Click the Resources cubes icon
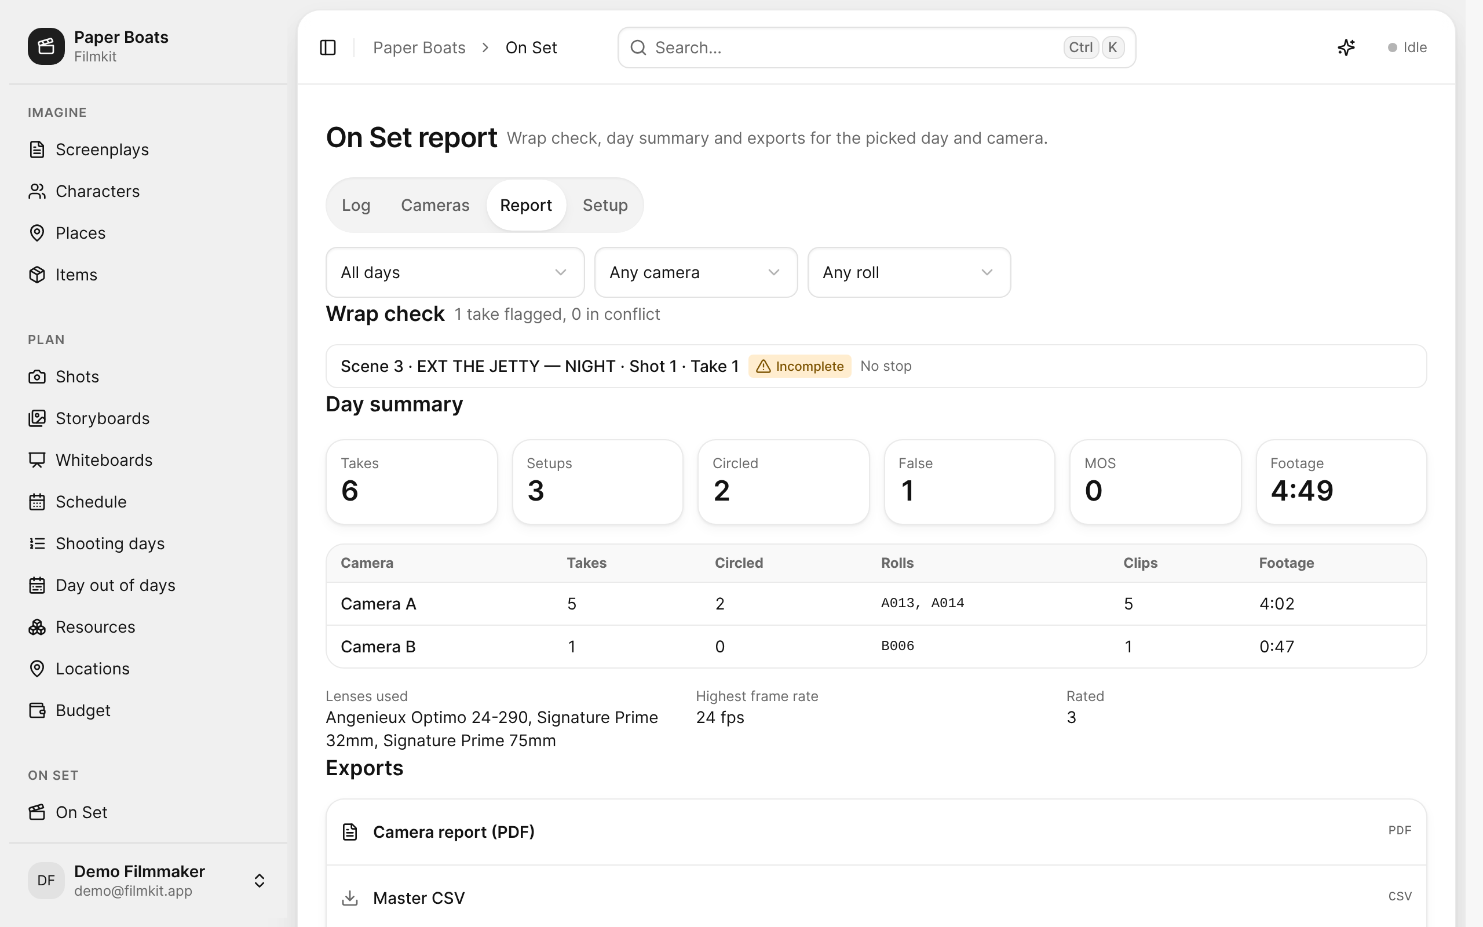 (x=36, y=626)
